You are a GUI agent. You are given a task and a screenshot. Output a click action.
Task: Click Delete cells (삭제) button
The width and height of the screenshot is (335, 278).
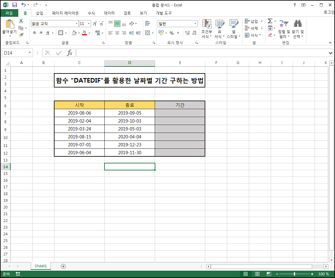tap(252, 28)
